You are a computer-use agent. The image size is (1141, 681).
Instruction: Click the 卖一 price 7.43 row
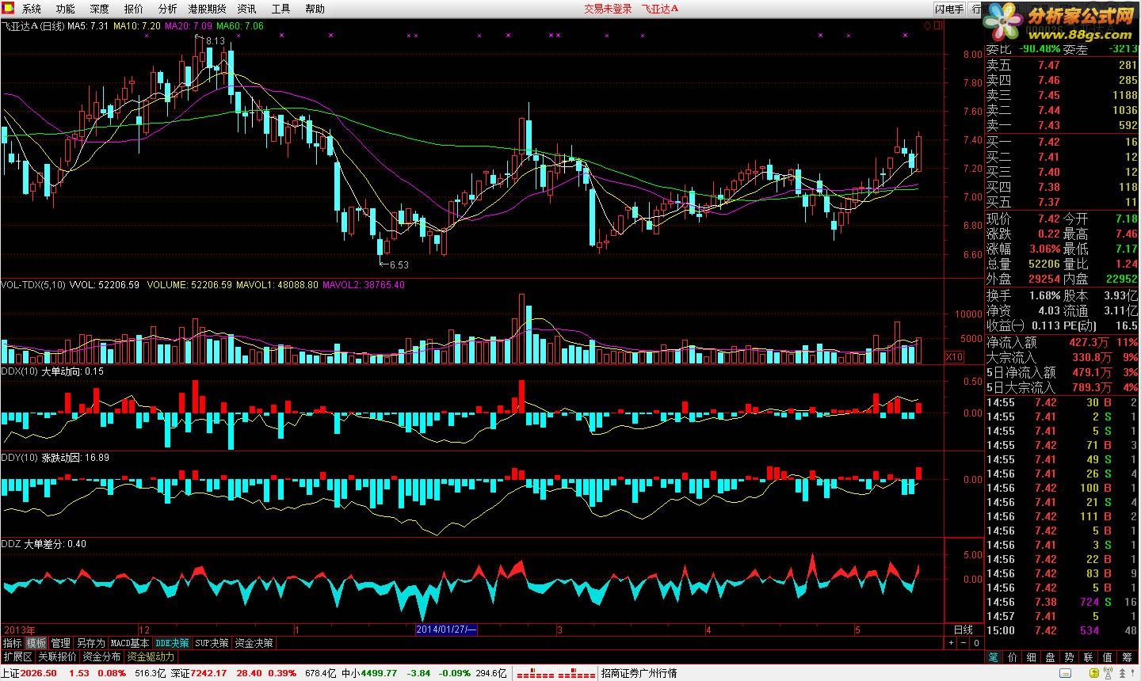coord(1062,125)
